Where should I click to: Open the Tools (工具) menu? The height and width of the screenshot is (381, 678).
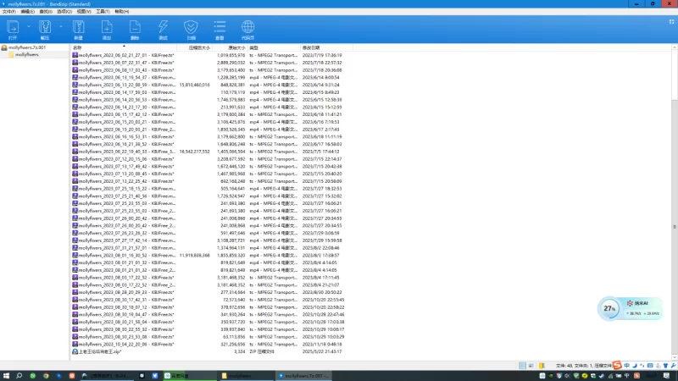(x=103, y=12)
